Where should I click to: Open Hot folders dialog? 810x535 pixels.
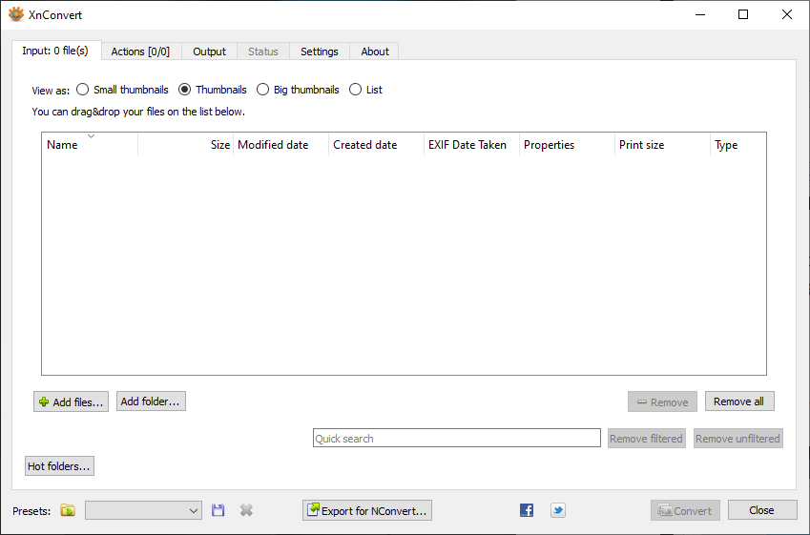coord(59,465)
